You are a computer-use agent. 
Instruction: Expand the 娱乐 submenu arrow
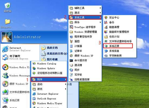[x=100, y=22]
